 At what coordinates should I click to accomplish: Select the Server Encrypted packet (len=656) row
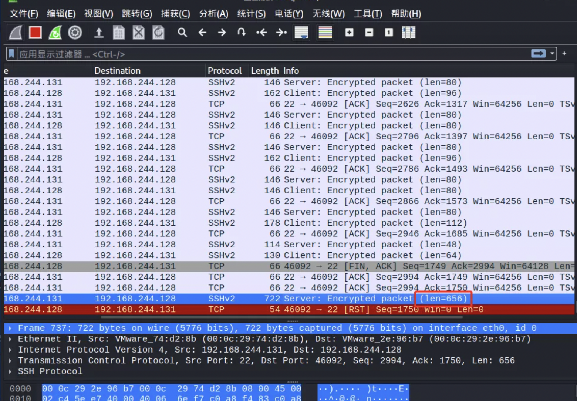click(x=289, y=299)
